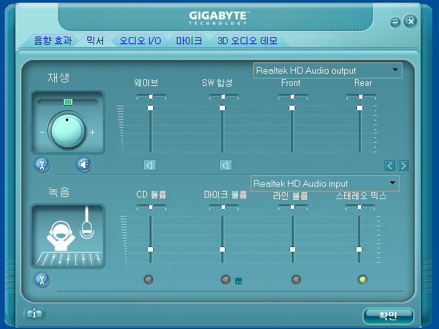
Task: Click the 확인 button
Action: (388, 315)
